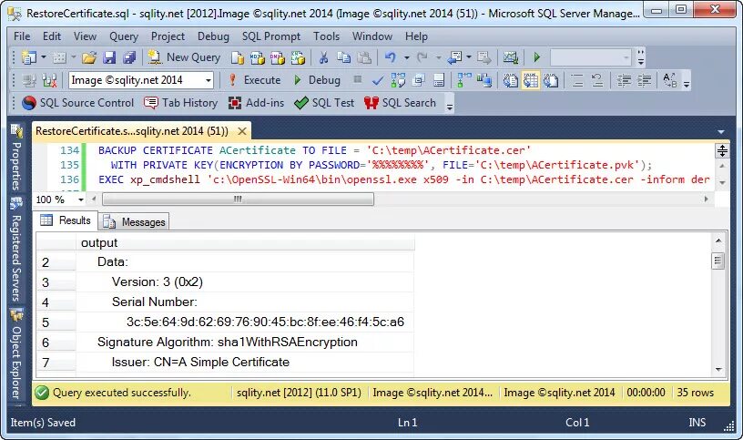Open the Open File folder icon
Viewport: 743px width, 440px height.
[x=88, y=57]
